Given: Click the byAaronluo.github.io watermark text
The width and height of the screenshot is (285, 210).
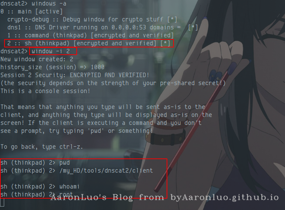Looking at the screenshot, I should coord(225,198).
